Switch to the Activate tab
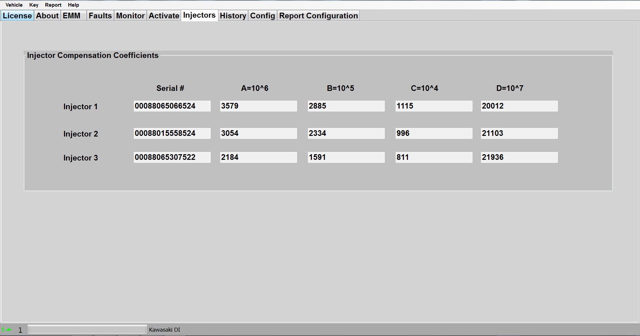Image resolution: width=640 pixels, height=336 pixels. 164,16
